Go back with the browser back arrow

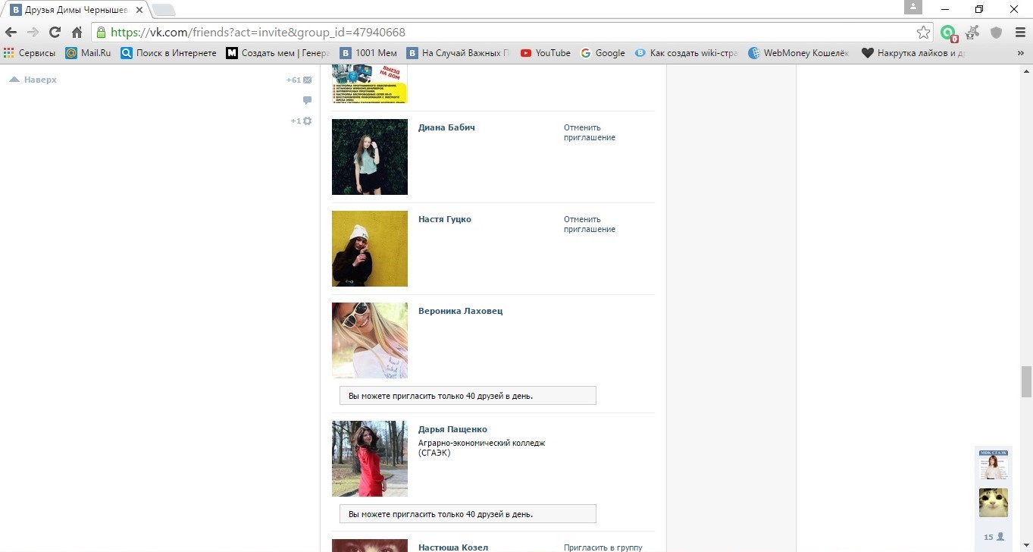(11, 33)
